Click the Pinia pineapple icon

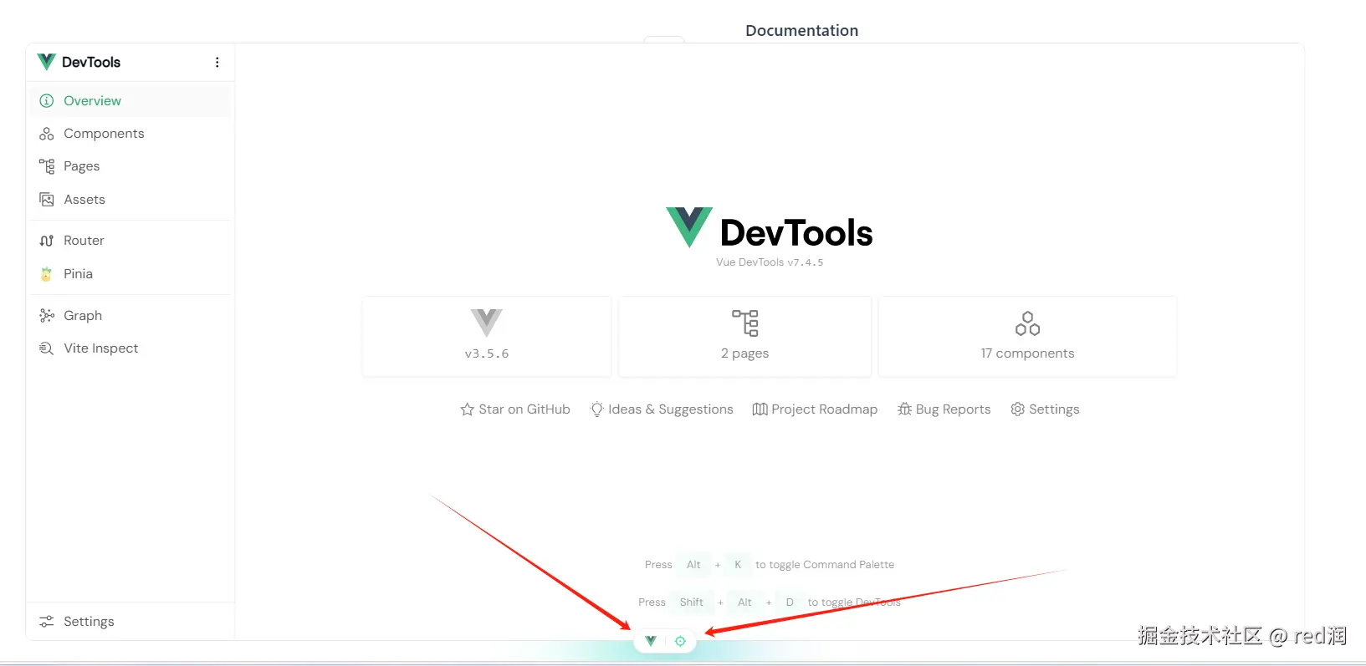[x=47, y=274]
